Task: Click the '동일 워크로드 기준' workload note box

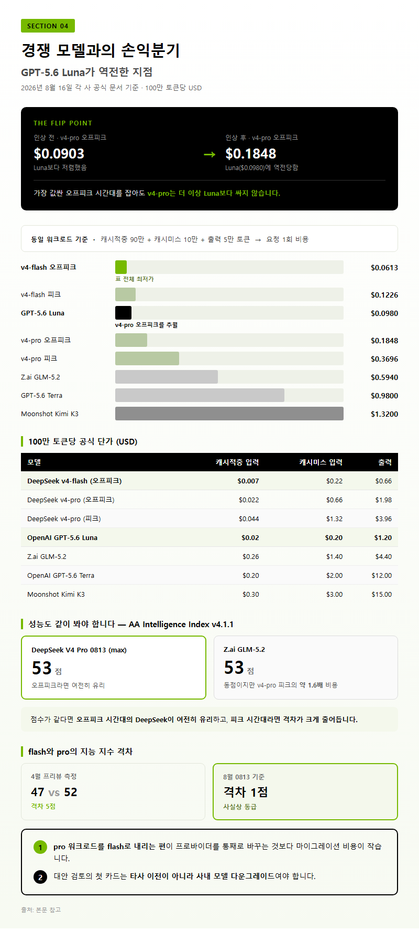Action: [x=210, y=239]
